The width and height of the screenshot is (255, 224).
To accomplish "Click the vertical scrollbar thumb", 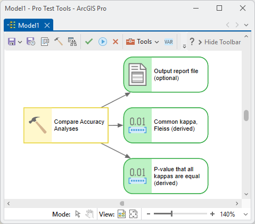I will tap(246, 116).
